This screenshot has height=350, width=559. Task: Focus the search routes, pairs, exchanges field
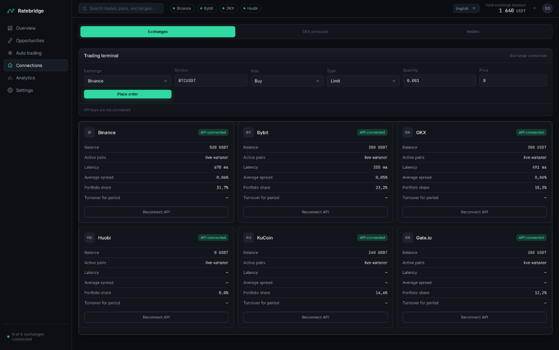(121, 8)
